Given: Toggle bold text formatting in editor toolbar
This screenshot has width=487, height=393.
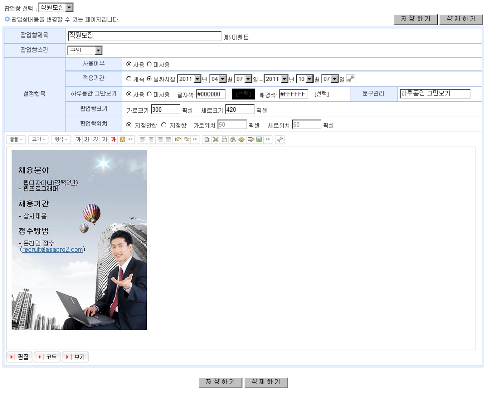Looking at the screenshot, I should [78, 139].
